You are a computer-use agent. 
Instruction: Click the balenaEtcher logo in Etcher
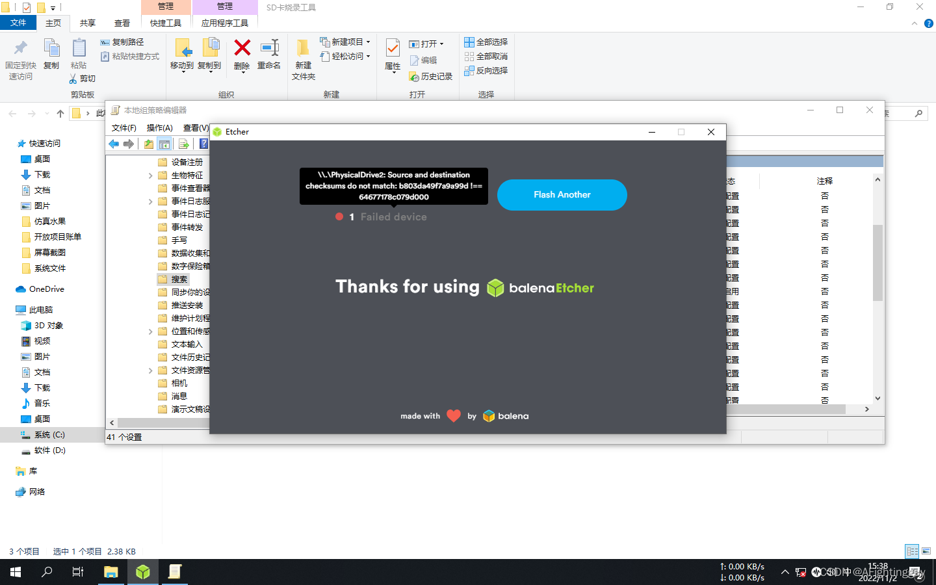(x=540, y=287)
